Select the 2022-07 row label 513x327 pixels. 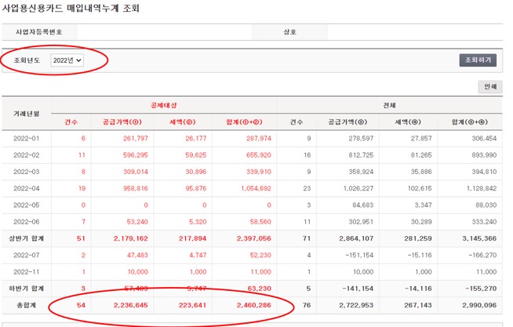26,255
